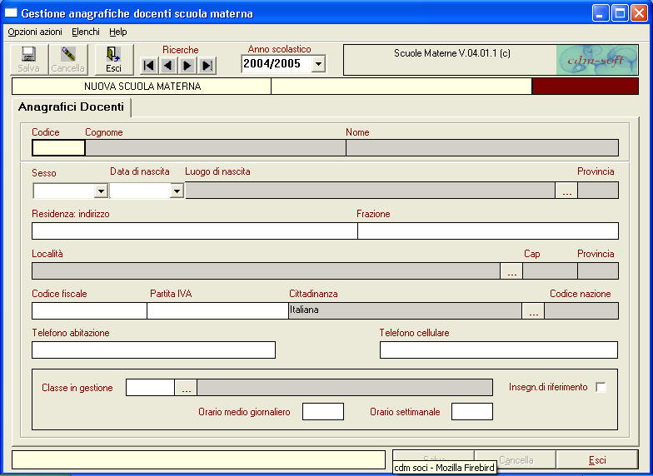Click the dark red status color box
The height and width of the screenshot is (476, 653).
click(585, 87)
